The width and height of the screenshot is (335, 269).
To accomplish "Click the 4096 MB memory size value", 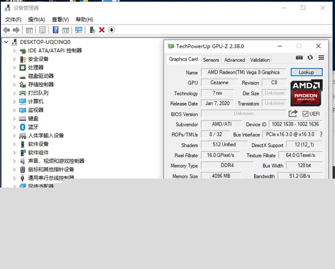I will [221, 176].
